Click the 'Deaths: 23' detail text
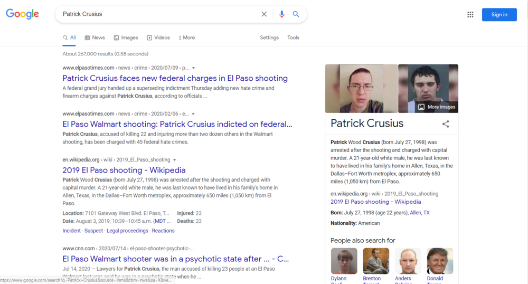Image resolution: width=528 pixels, height=284 pixels. click(x=189, y=221)
